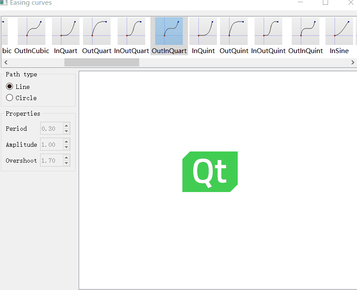Image resolution: width=357 pixels, height=290 pixels.
Task: Increase the Overshoot value with up arrow
Action: pos(67,158)
